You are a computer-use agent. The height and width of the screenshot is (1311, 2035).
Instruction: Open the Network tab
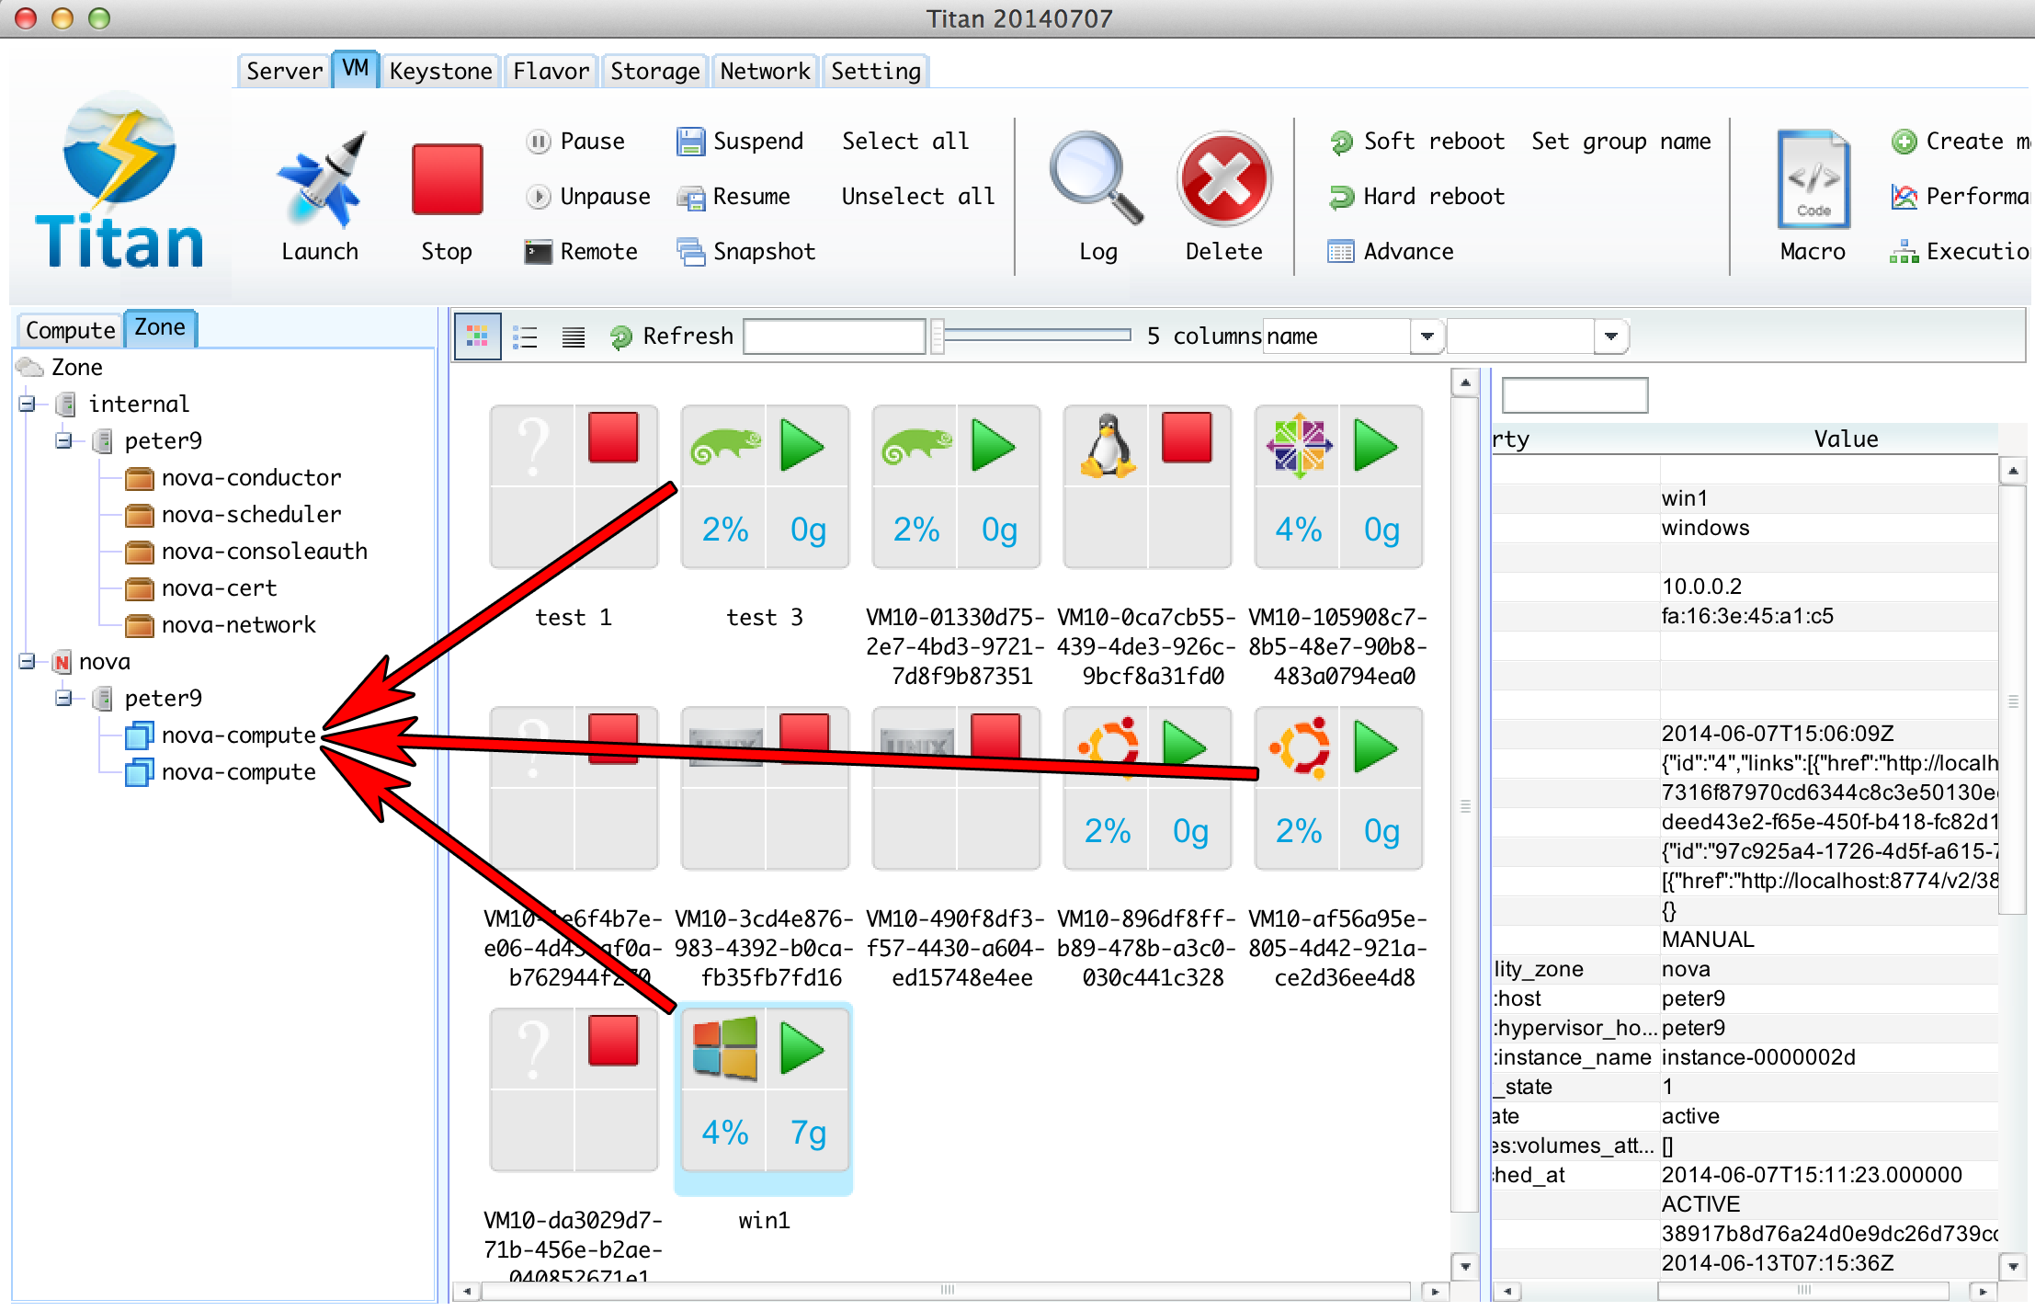(x=765, y=72)
